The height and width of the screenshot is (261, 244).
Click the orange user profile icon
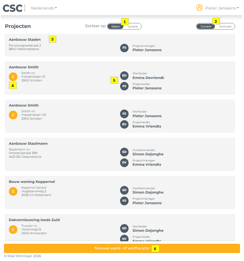pos(199,8)
